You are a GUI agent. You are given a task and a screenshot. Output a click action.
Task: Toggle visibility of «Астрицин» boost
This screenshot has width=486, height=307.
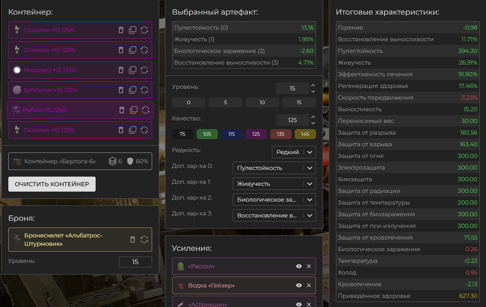pyautogui.click(x=299, y=305)
